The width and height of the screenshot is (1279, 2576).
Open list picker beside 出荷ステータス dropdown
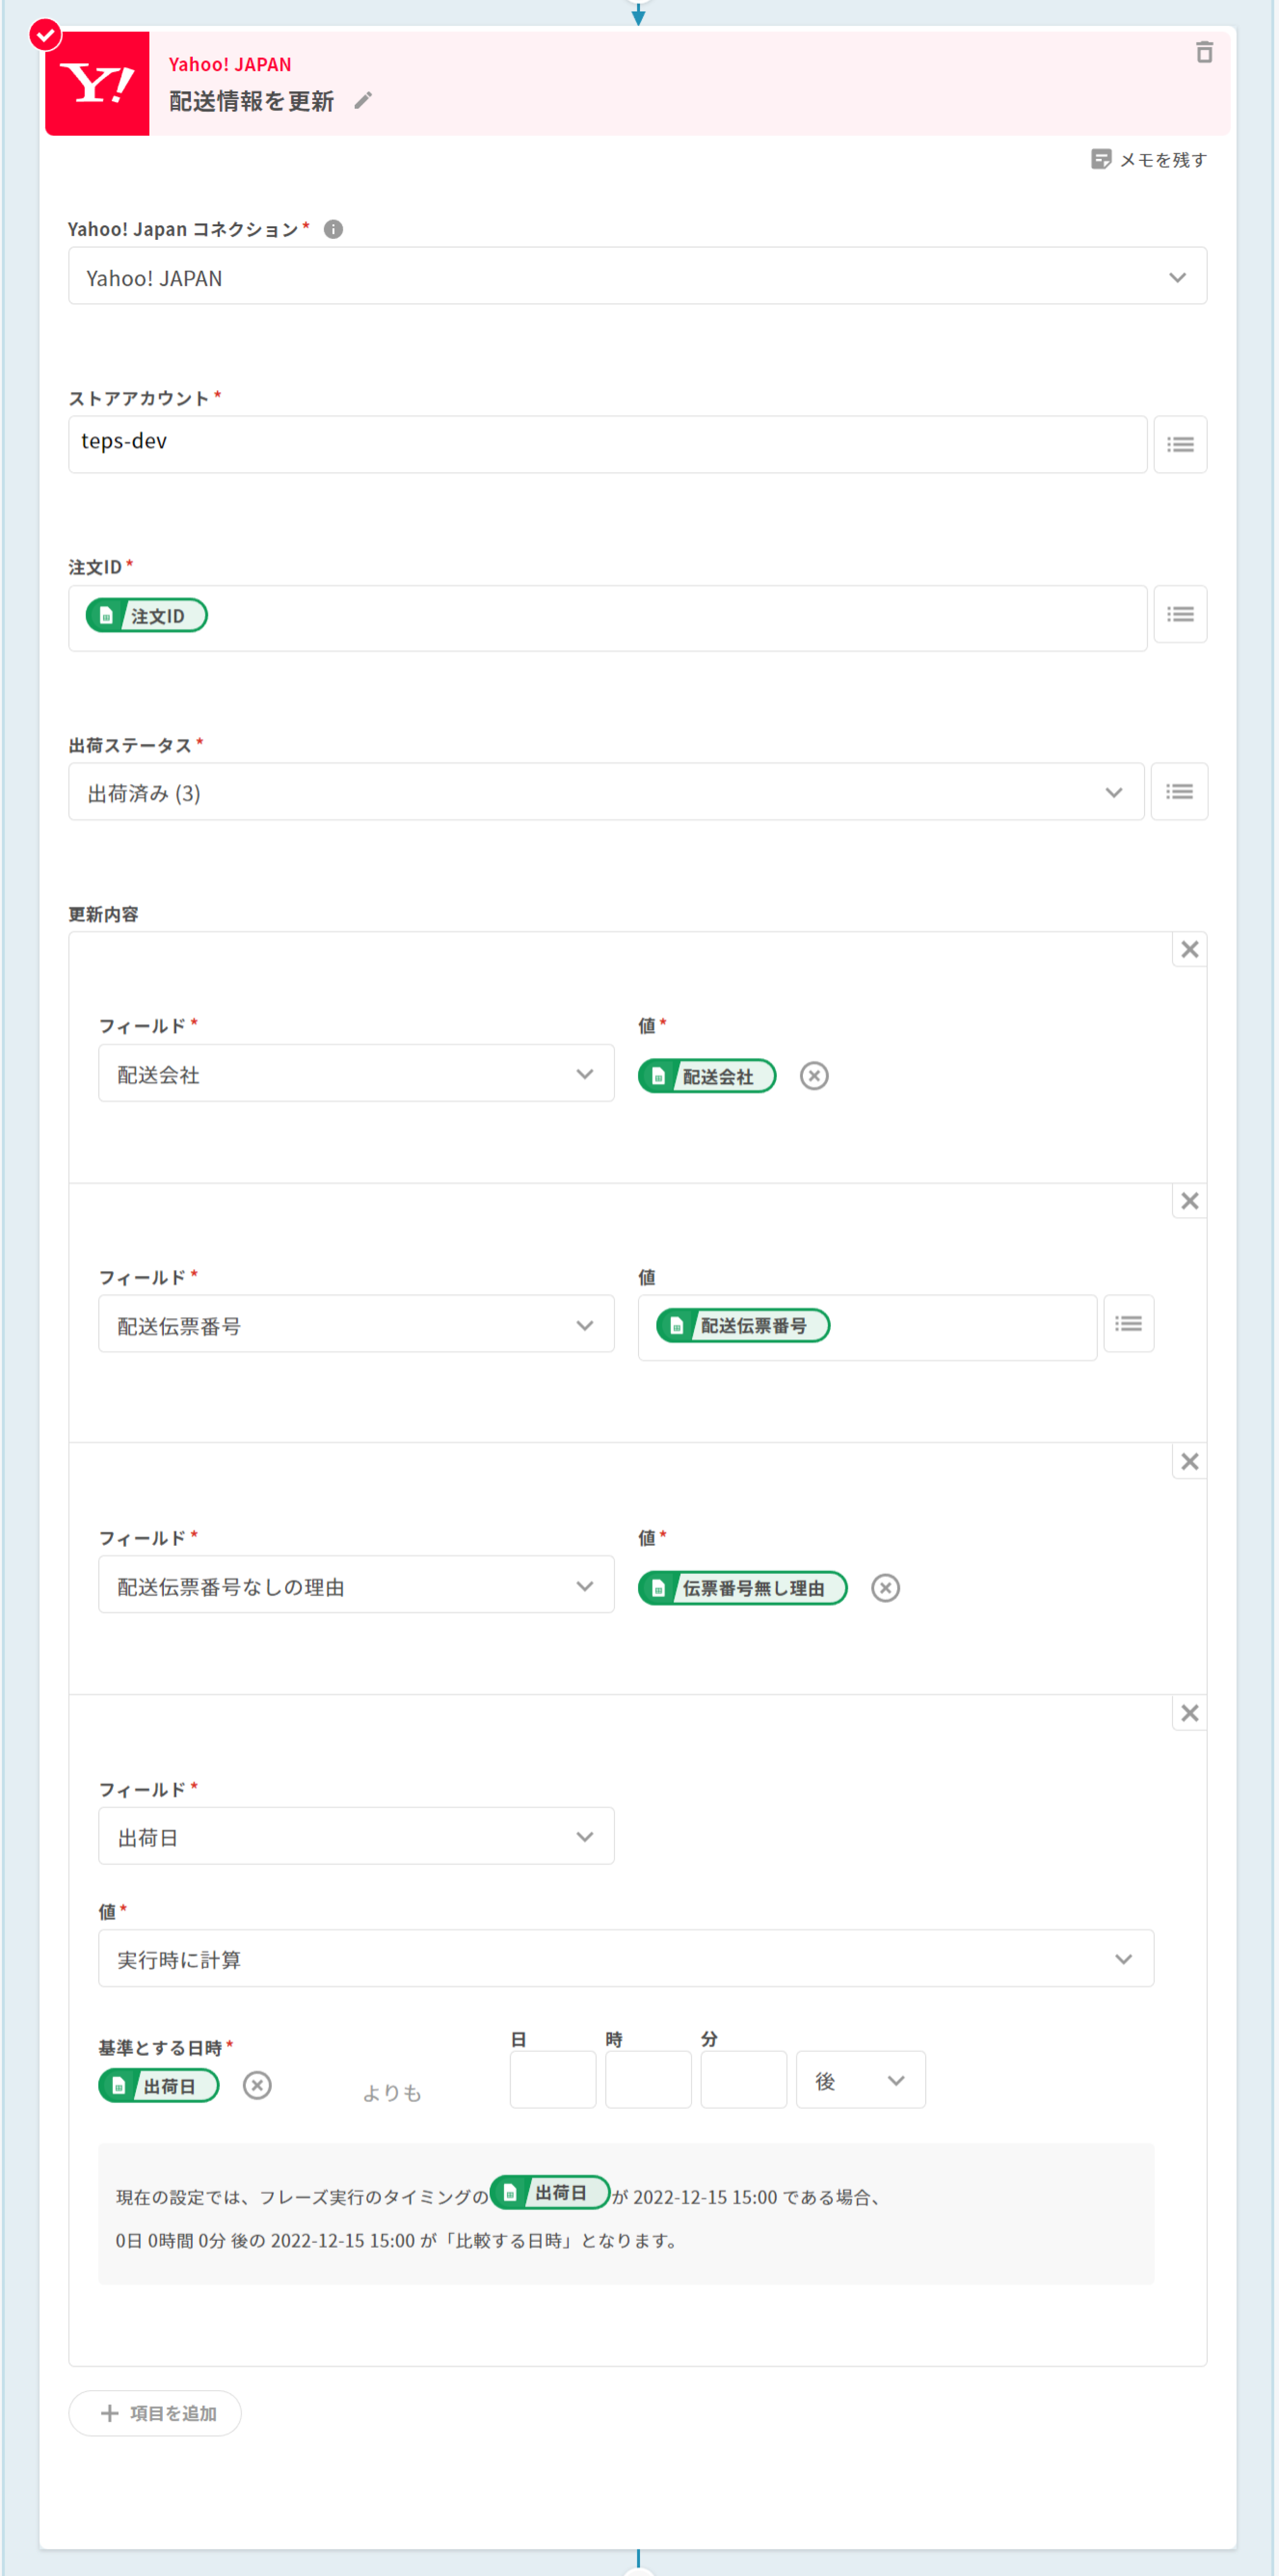1179,793
